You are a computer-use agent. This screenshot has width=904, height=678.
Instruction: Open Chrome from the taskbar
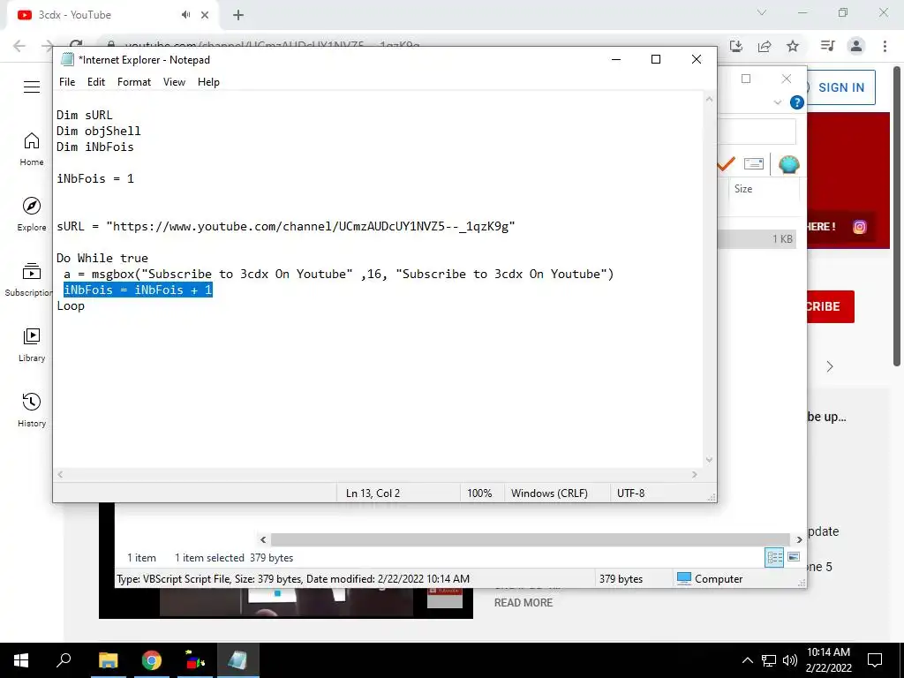click(x=152, y=660)
